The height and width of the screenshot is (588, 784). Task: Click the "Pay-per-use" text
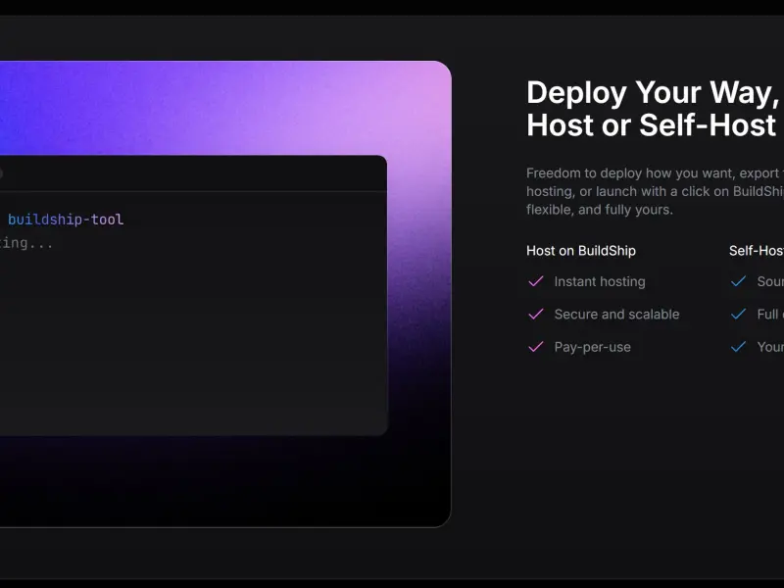[x=593, y=347]
